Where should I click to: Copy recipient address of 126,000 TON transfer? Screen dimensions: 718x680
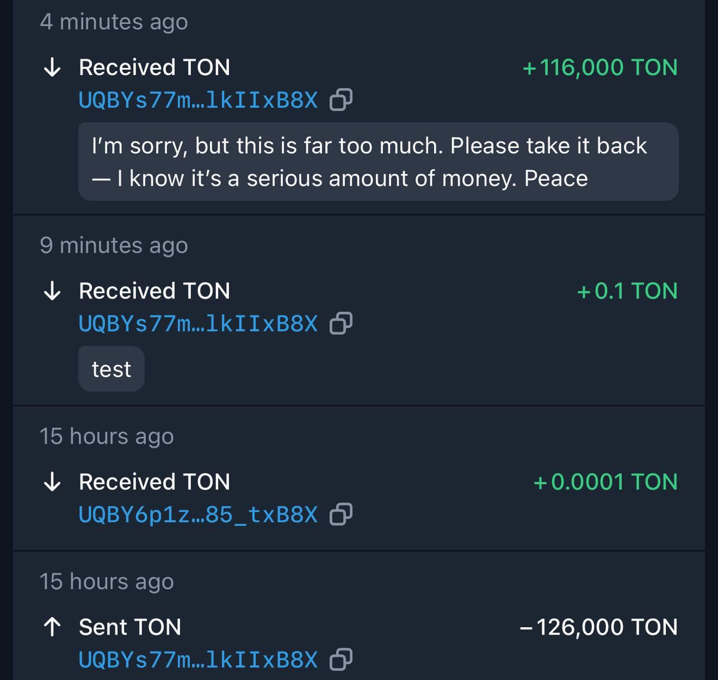341,660
